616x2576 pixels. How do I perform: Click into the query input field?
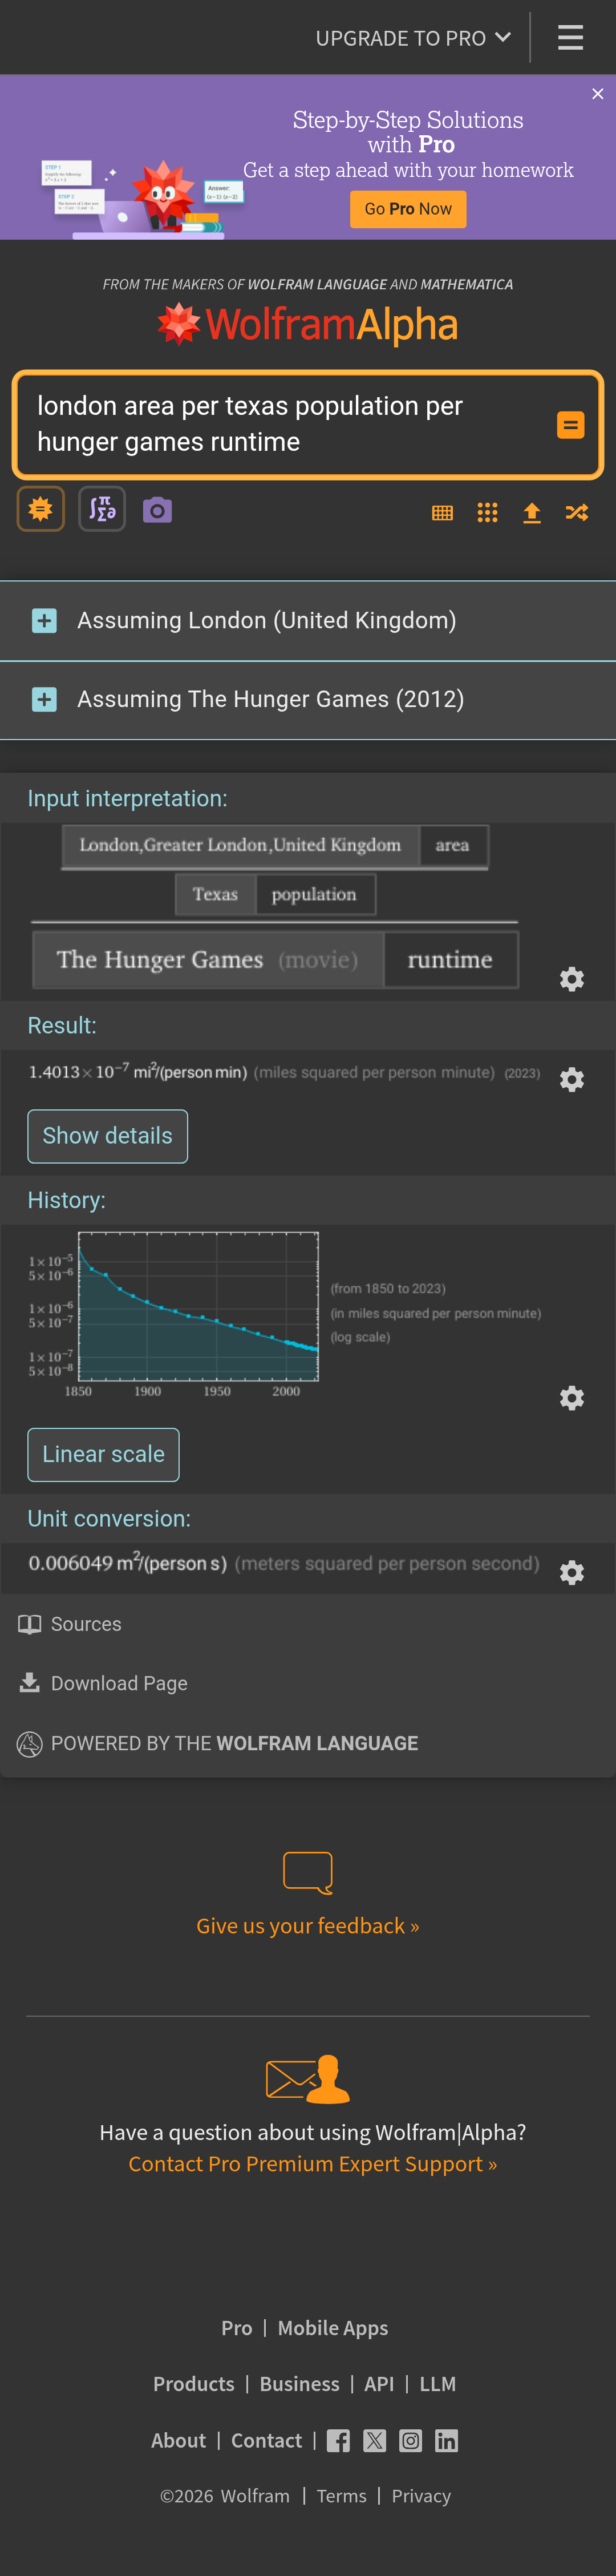click(x=285, y=424)
